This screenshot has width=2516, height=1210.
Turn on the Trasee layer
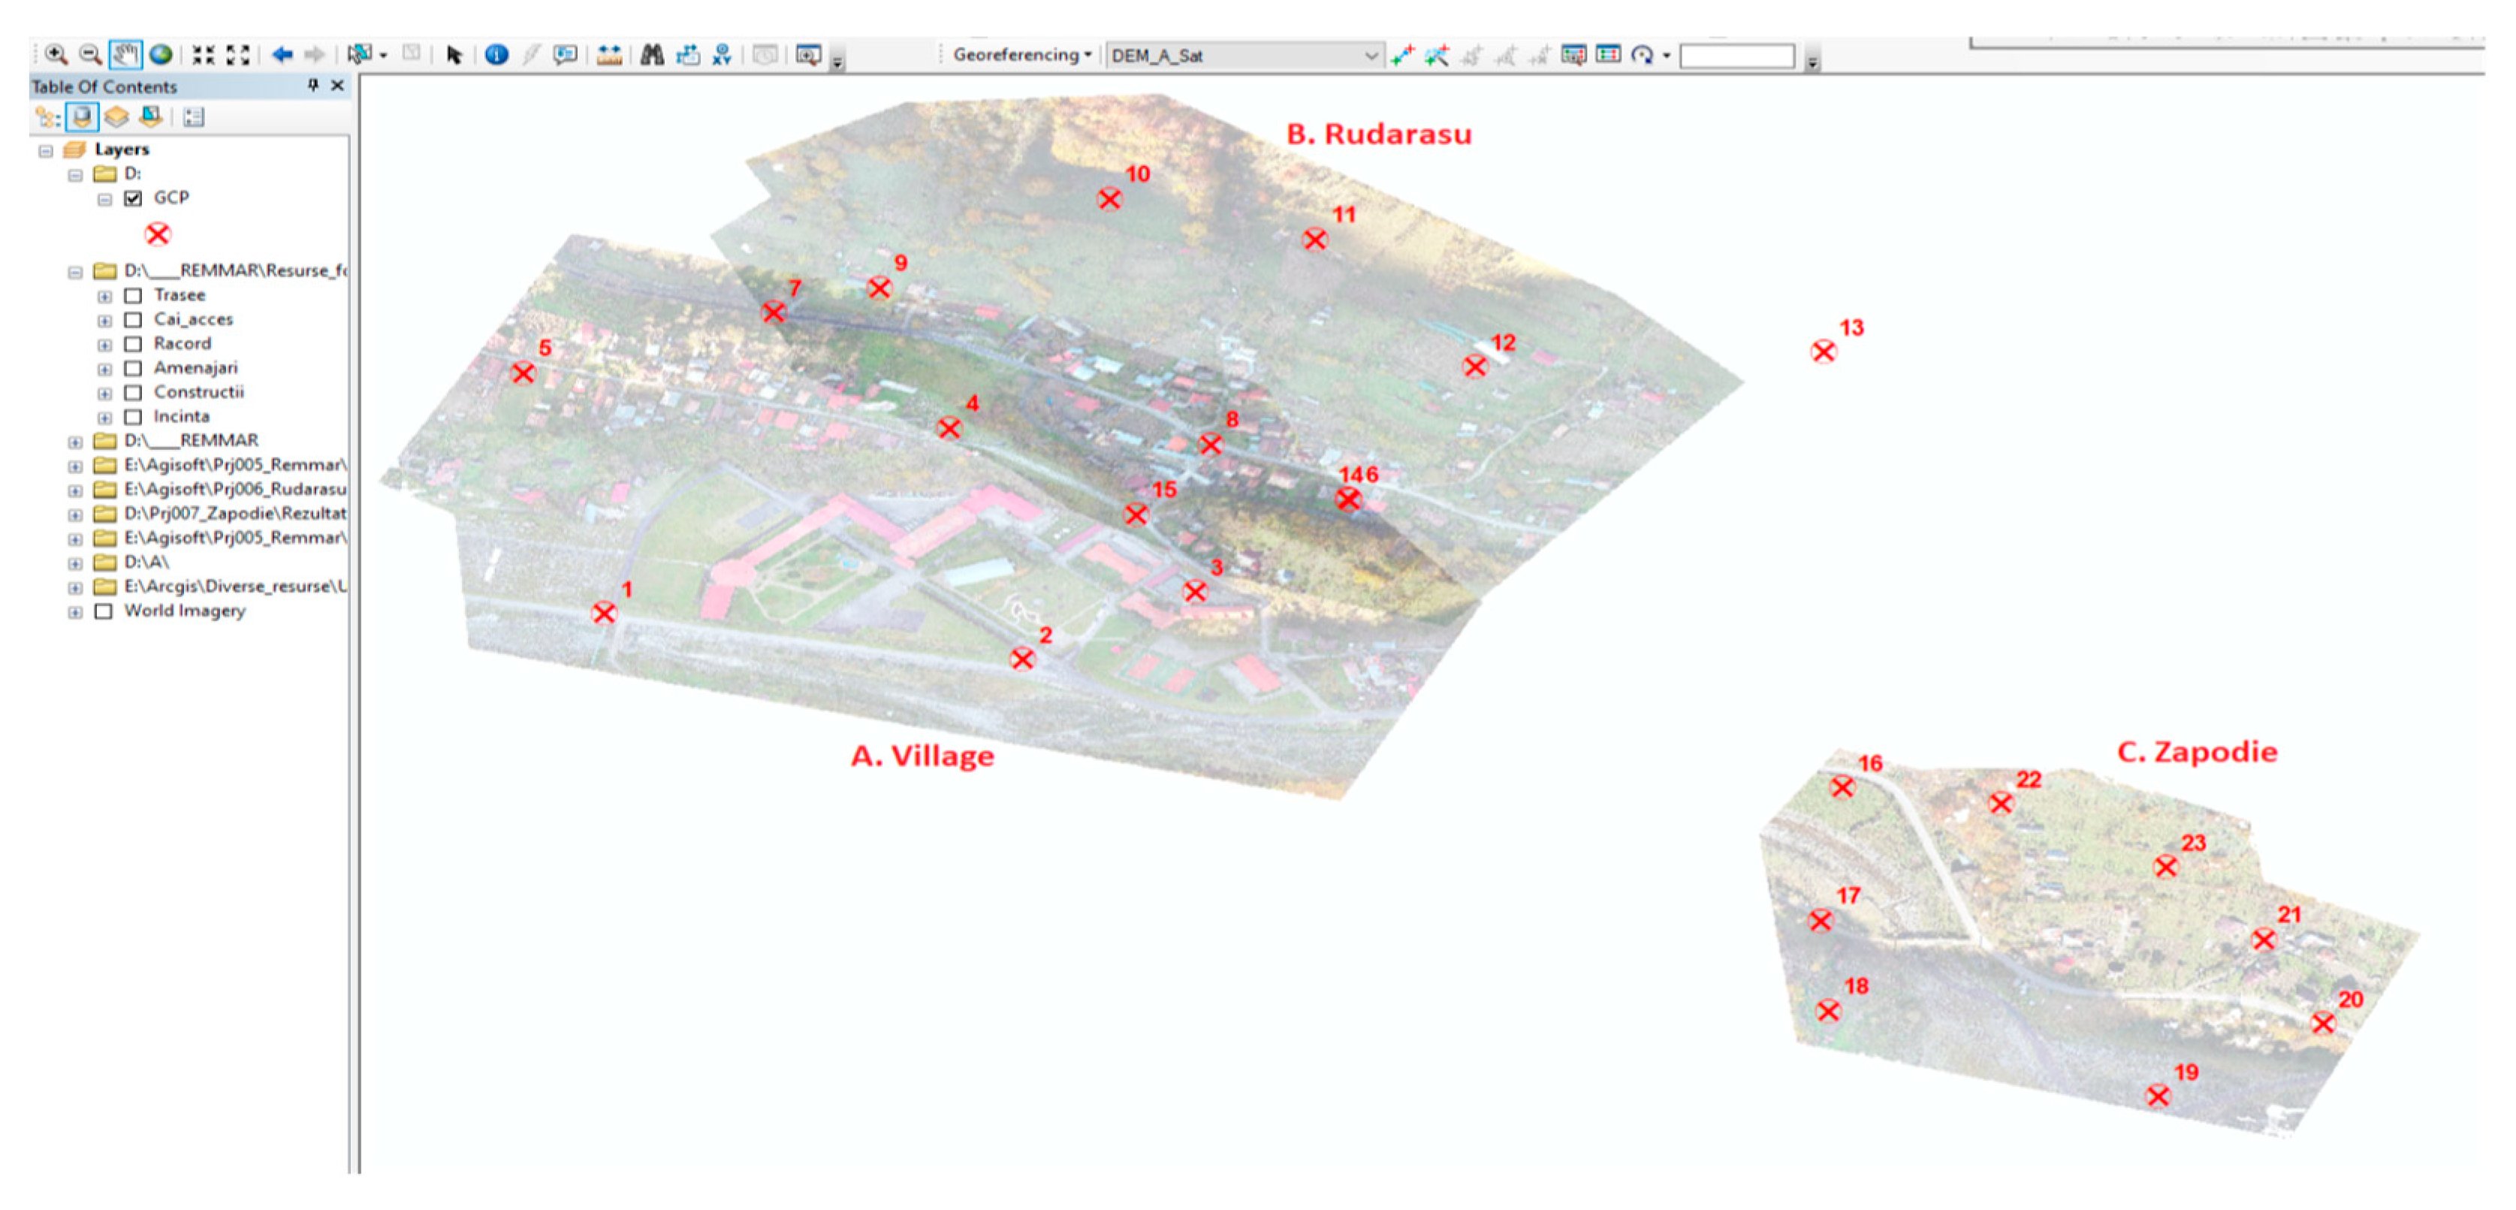(134, 295)
